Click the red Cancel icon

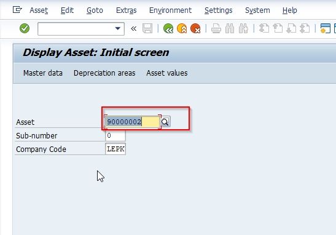[x=195, y=28]
